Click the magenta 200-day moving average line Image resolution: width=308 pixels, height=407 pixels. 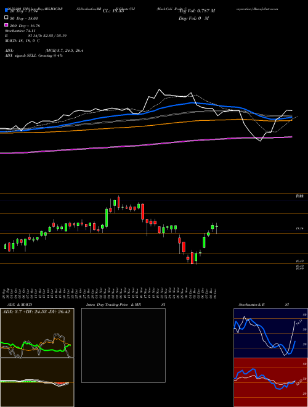145,145
